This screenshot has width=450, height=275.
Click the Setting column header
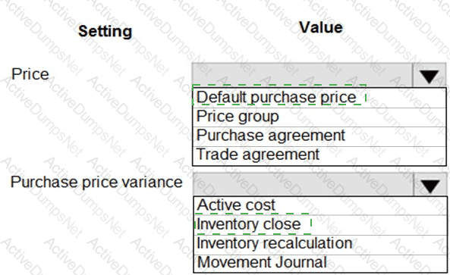pyautogui.click(x=105, y=31)
